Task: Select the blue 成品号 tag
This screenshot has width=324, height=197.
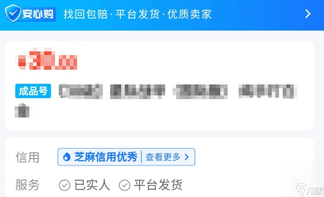Action: 33,91
